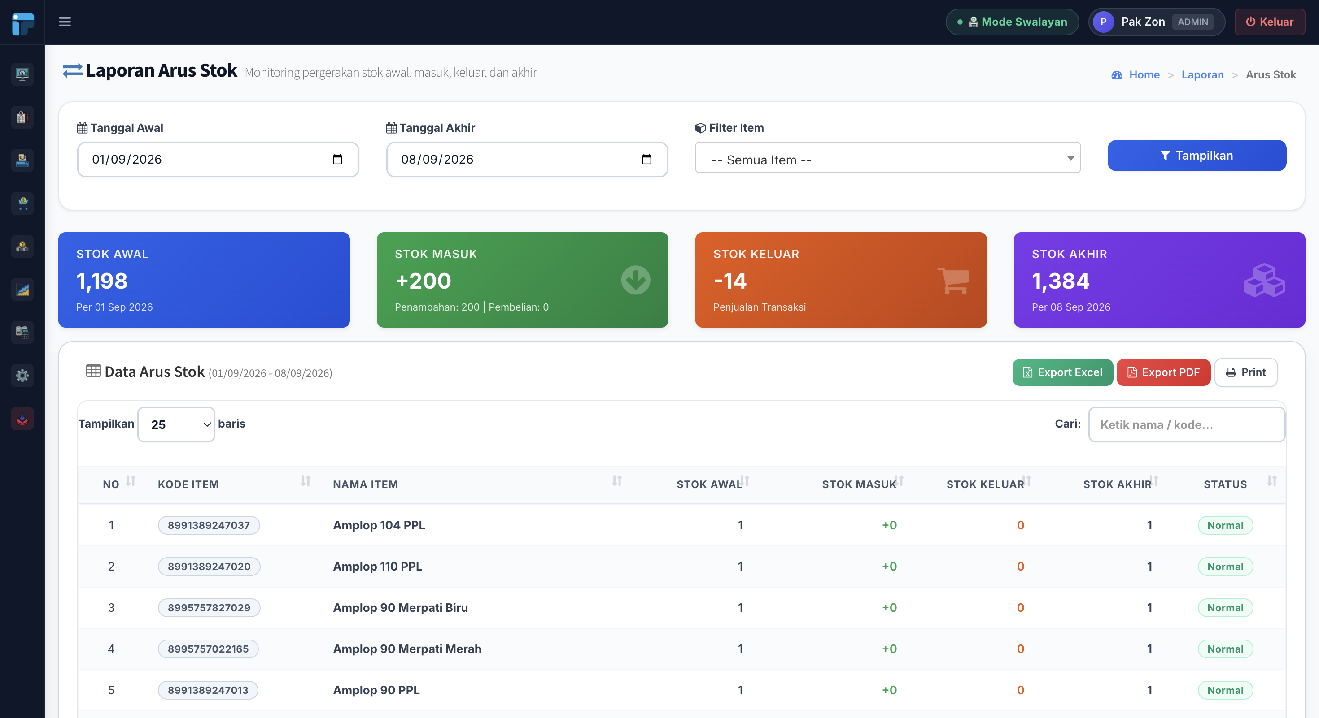Click the Home dashboard breadcrumb icon

[x=1117, y=75]
